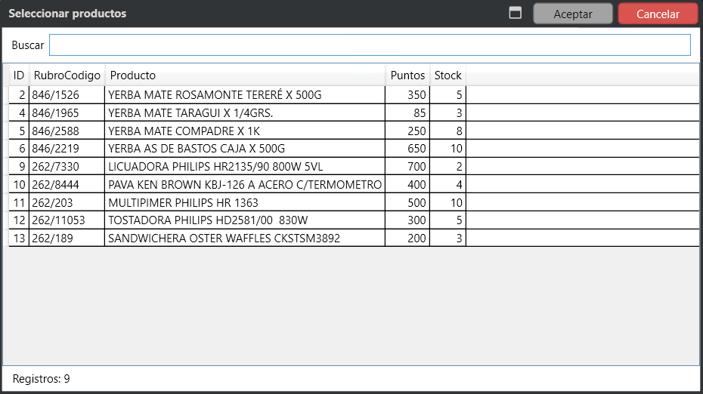Sort by Puntos column header
Screen dimensions: 703x394
click(407, 75)
